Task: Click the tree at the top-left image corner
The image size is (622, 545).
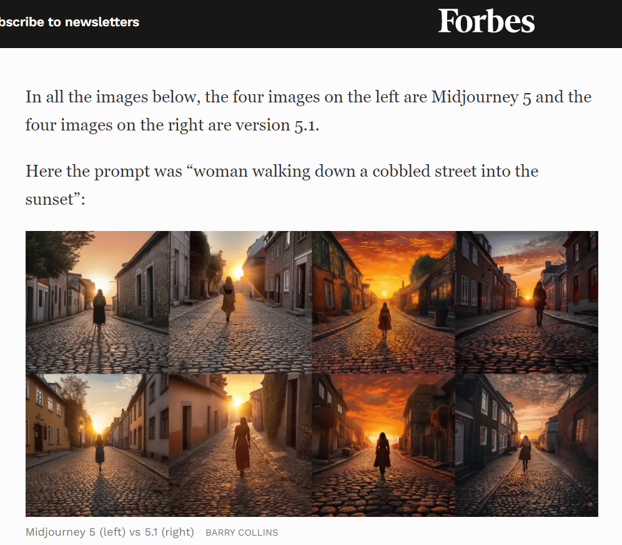Action: pos(56,252)
